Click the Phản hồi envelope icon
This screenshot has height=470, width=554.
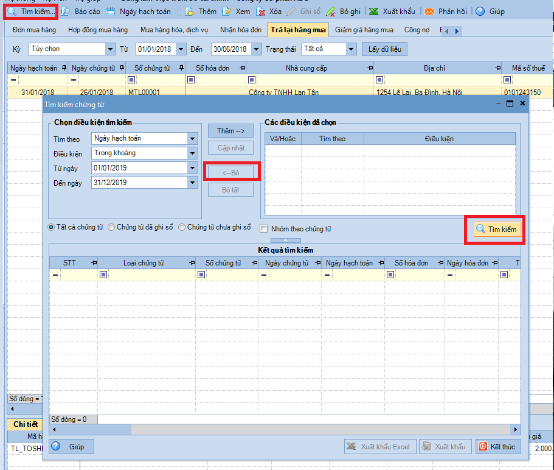[x=429, y=12]
